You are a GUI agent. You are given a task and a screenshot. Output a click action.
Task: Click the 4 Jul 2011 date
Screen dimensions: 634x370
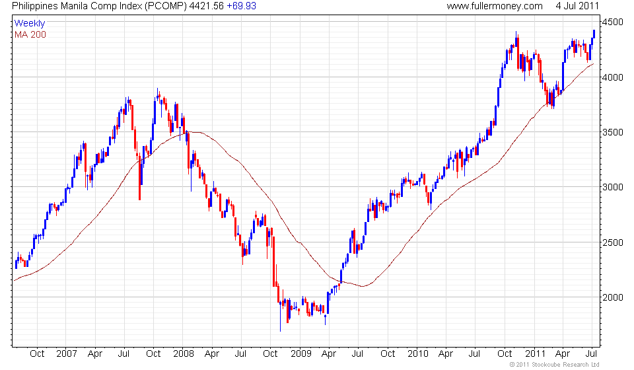click(x=577, y=6)
